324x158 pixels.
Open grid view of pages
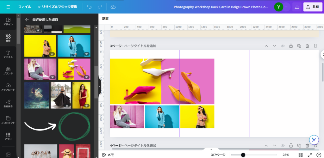301,155
